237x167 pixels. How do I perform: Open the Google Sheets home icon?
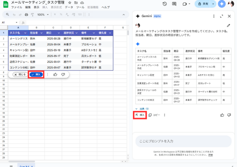6,5
